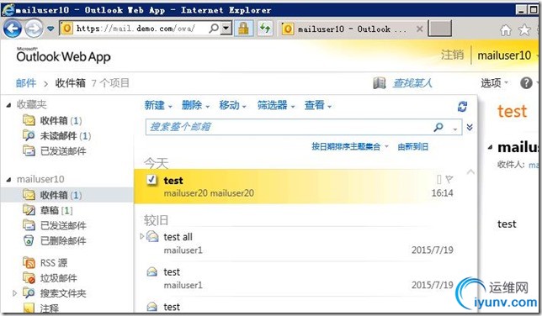Refresh the page with green arrows icon
Image resolution: width=542 pixels, height=316 pixels.
point(265,29)
